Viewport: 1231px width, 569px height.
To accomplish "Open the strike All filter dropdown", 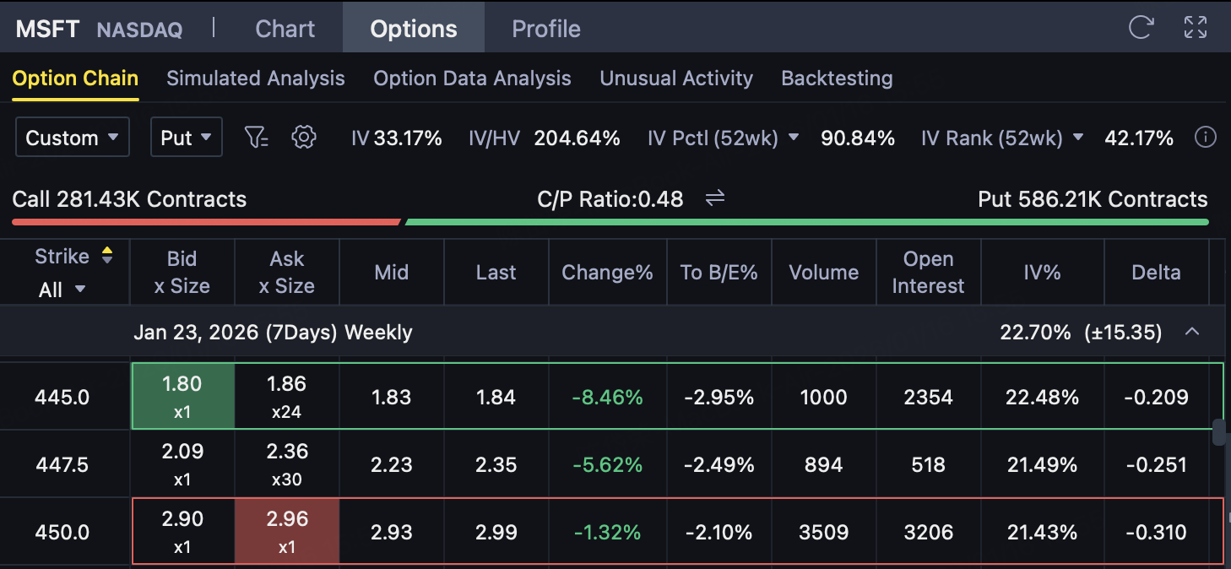I will [x=62, y=290].
